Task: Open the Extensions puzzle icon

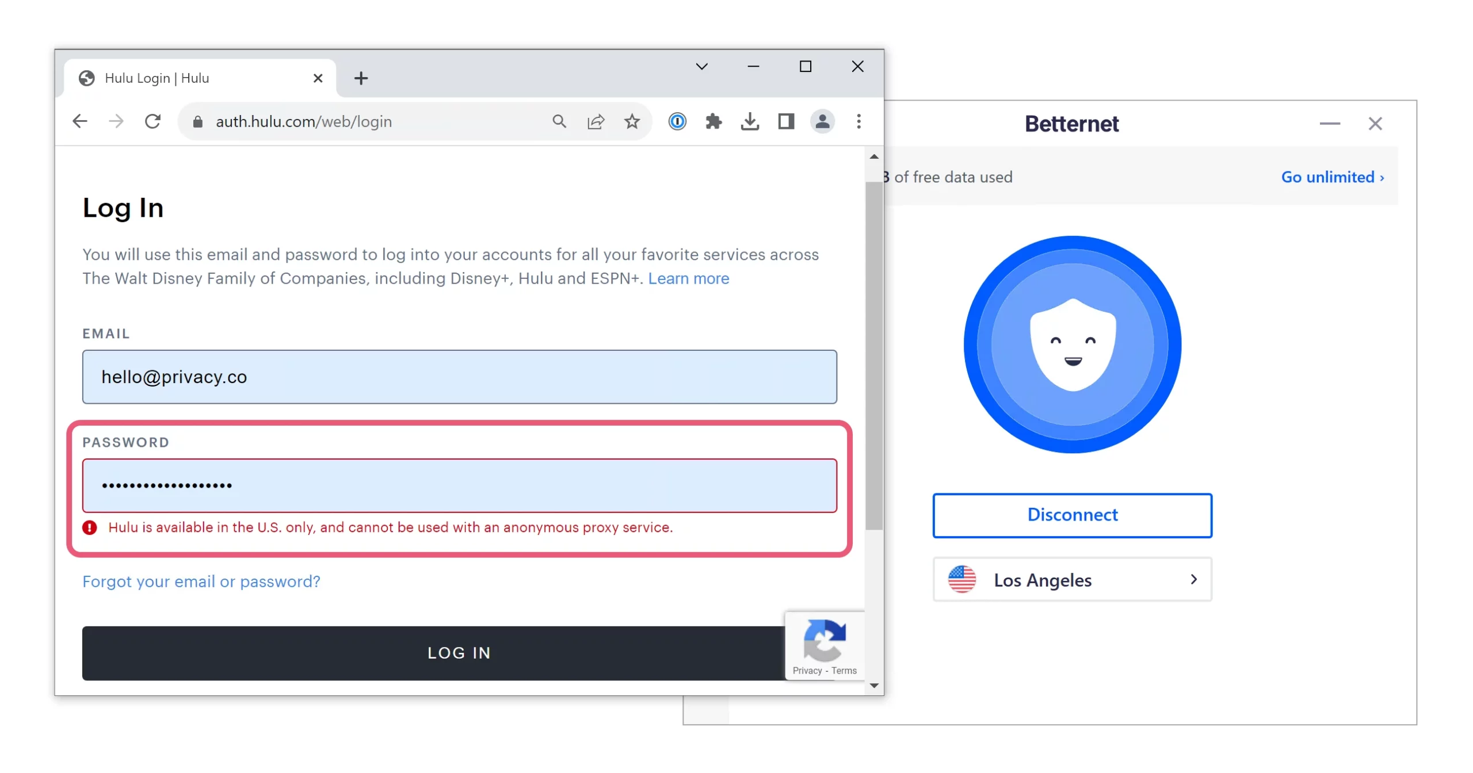Action: (x=713, y=121)
